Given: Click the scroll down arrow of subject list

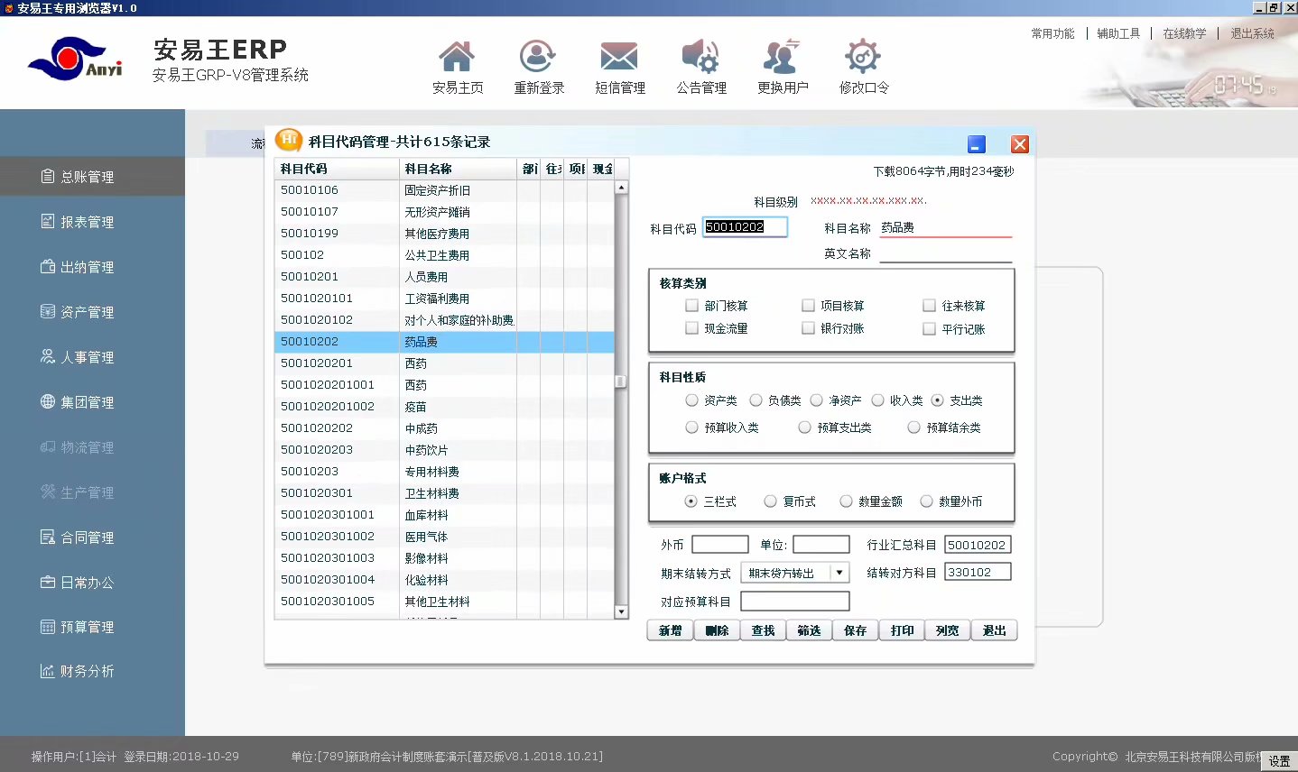Looking at the screenshot, I should tap(621, 612).
